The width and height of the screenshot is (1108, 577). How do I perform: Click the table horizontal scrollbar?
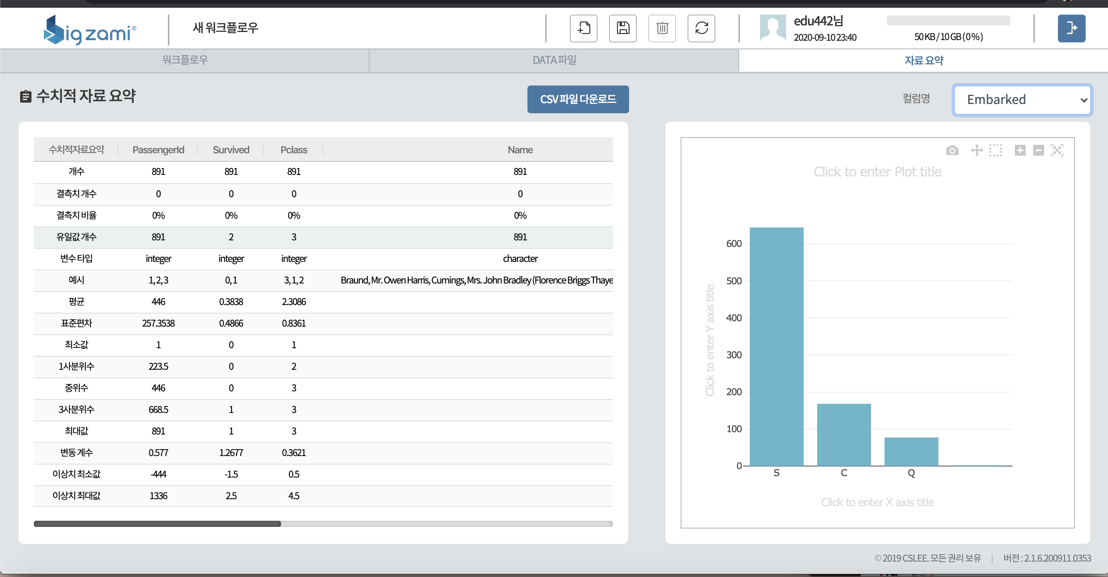coord(157,523)
